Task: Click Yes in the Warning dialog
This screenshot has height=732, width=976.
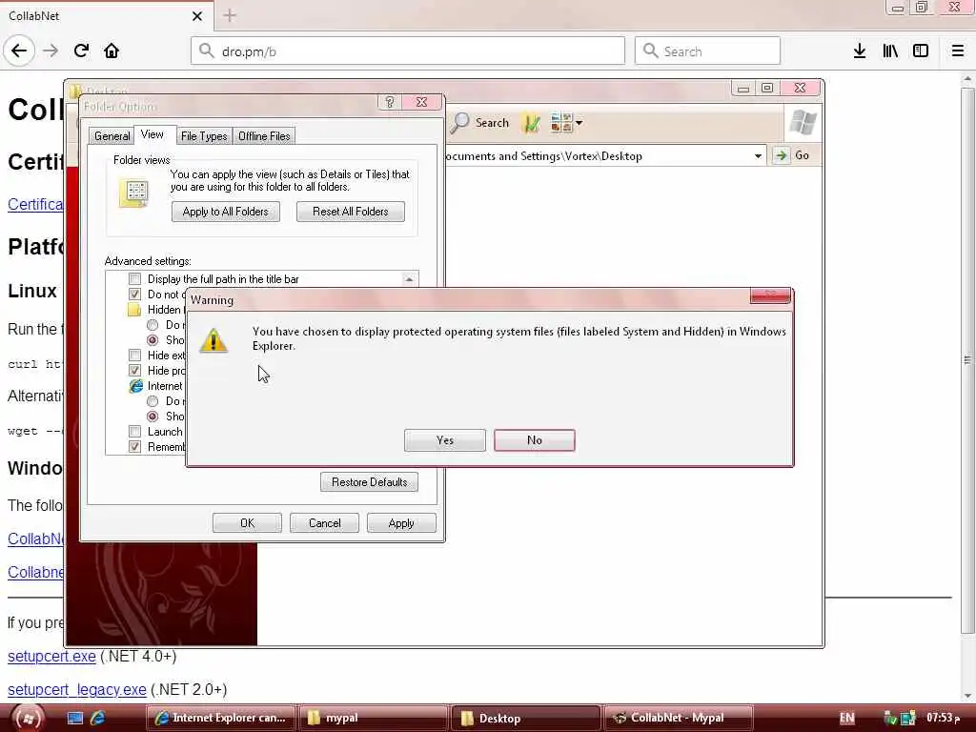Action: [x=445, y=440]
